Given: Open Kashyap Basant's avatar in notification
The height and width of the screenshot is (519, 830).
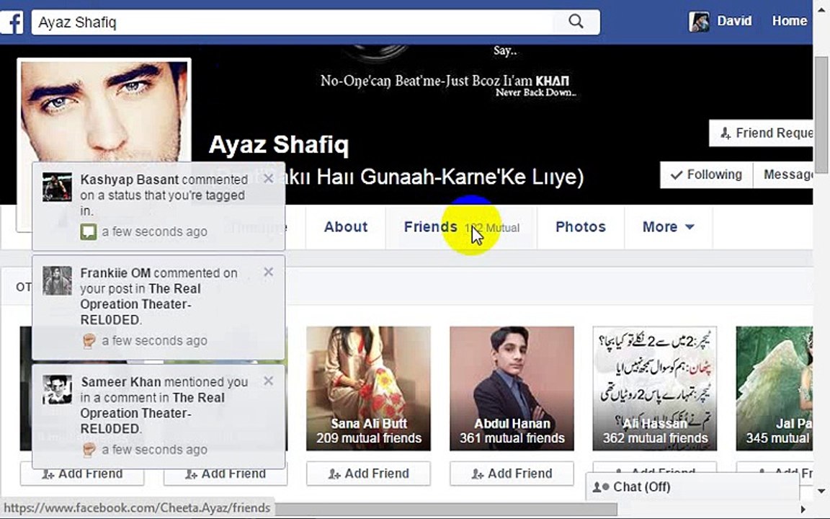Looking at the screenshot, I should coord(57,187).
